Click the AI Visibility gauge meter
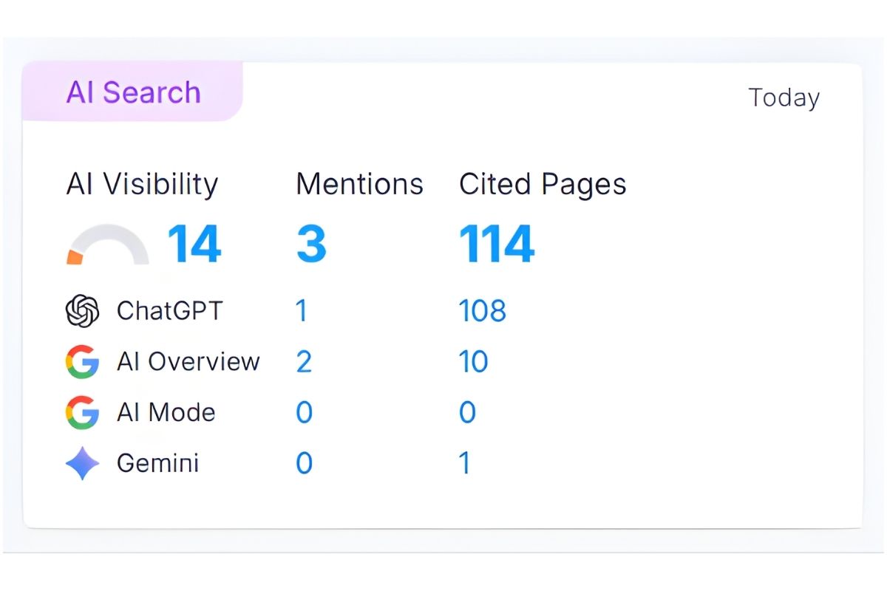The height and width of the screenshot is (591, 887). tap(108, 246)
